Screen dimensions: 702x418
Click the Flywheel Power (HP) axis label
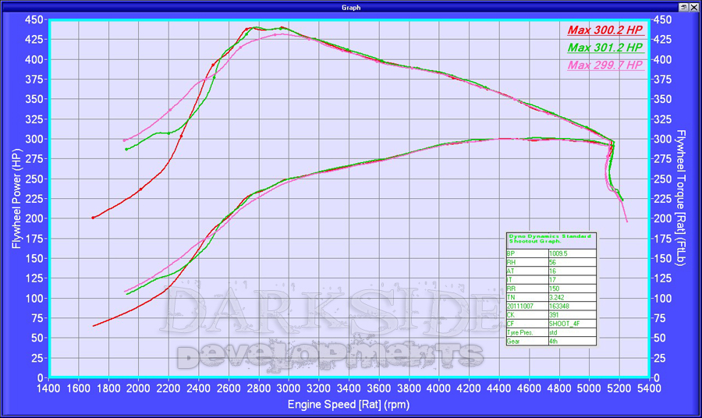(x=16, y=198)
